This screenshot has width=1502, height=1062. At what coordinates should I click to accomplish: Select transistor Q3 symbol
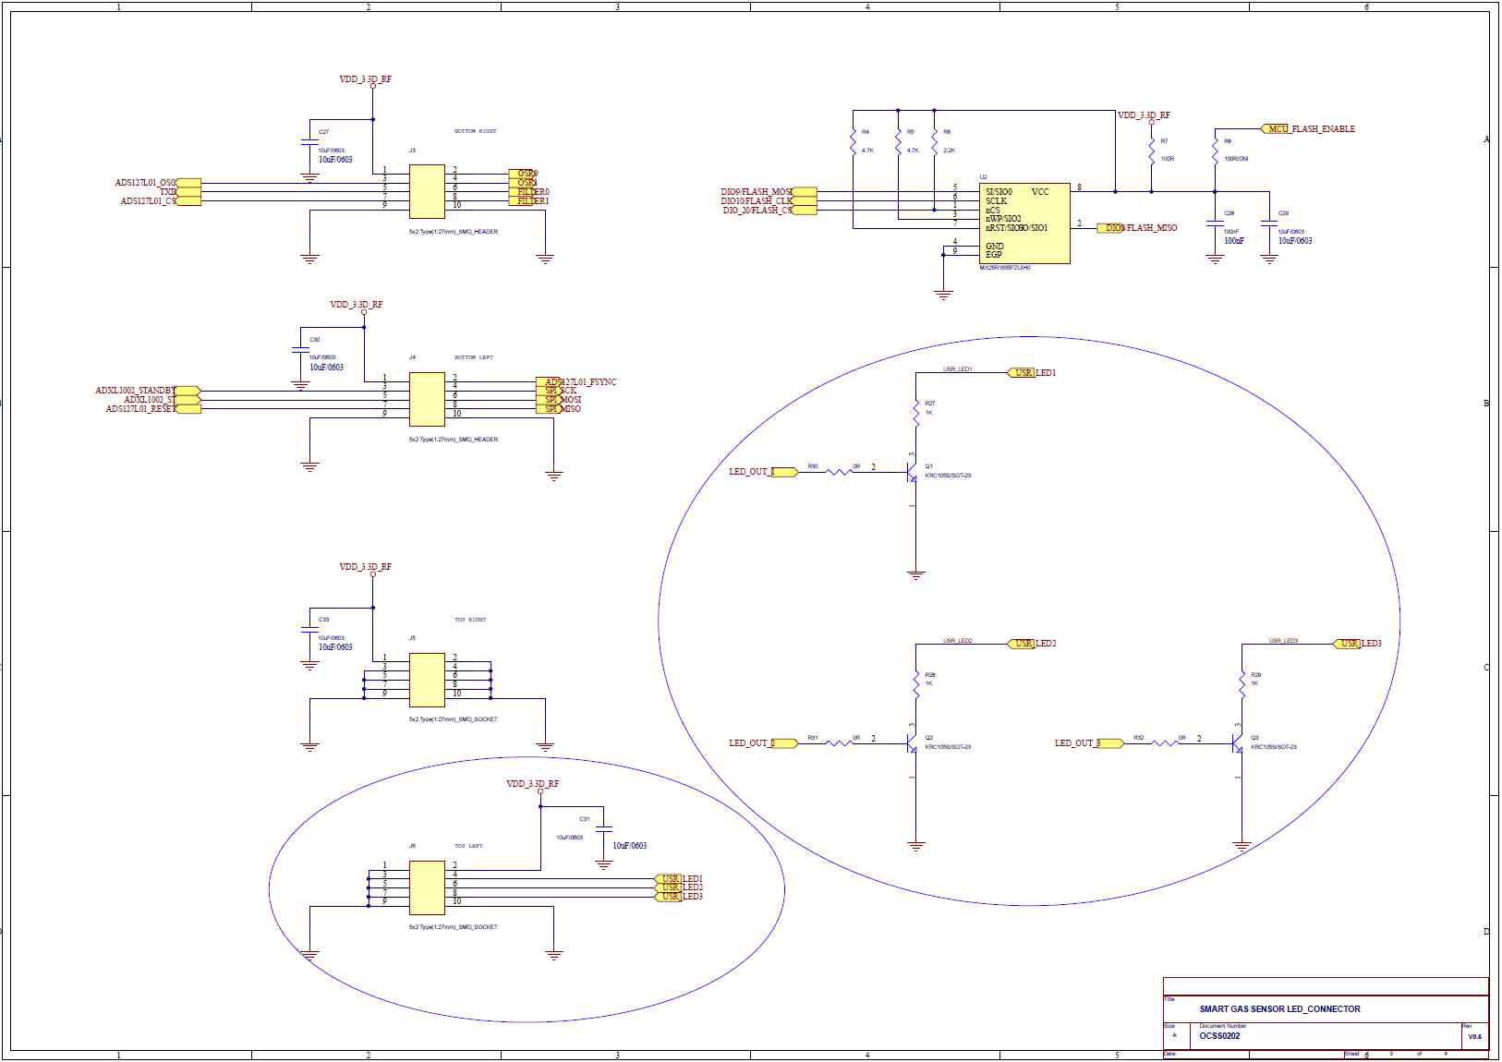(1236, 743)
